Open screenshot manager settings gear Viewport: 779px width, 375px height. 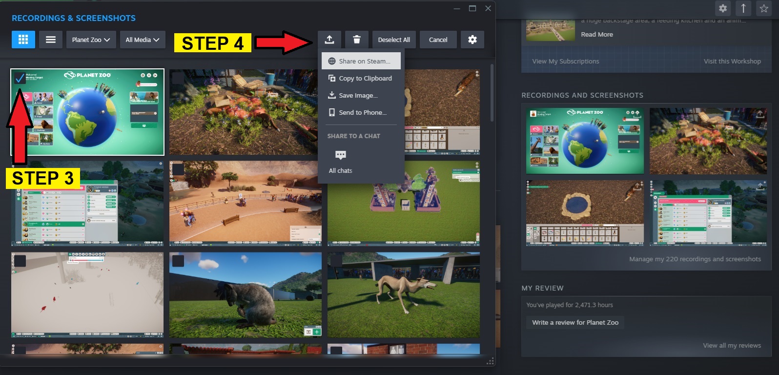(x=472, y=40)
